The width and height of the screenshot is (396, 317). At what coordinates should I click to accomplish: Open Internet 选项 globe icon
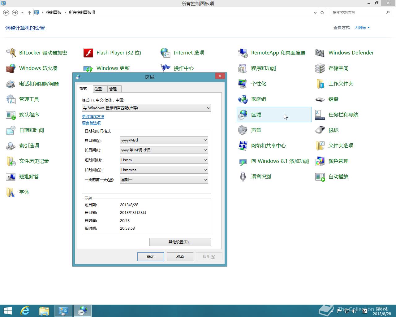coord(166,53)
